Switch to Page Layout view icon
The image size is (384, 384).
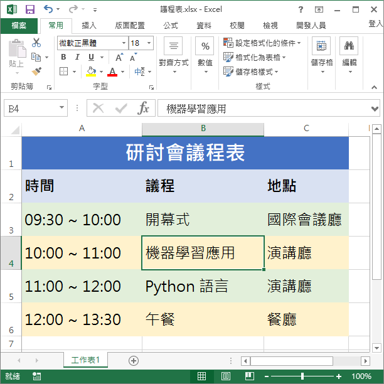click(226, 376)
